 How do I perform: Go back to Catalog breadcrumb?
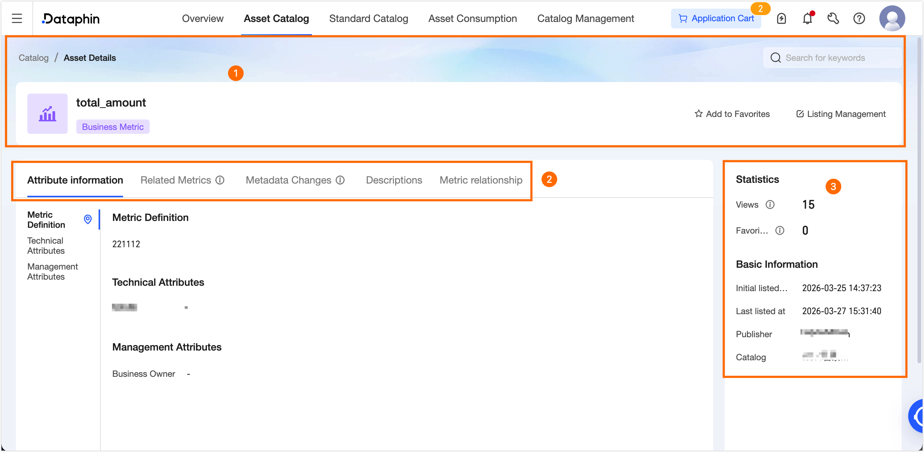click(x=33, y=58)
